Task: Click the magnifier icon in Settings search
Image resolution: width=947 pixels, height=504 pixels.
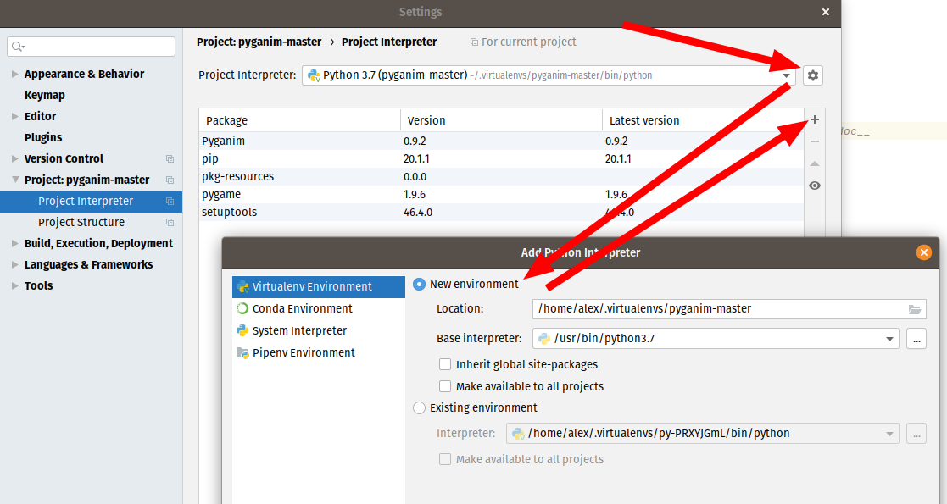Action: point(18,47)
